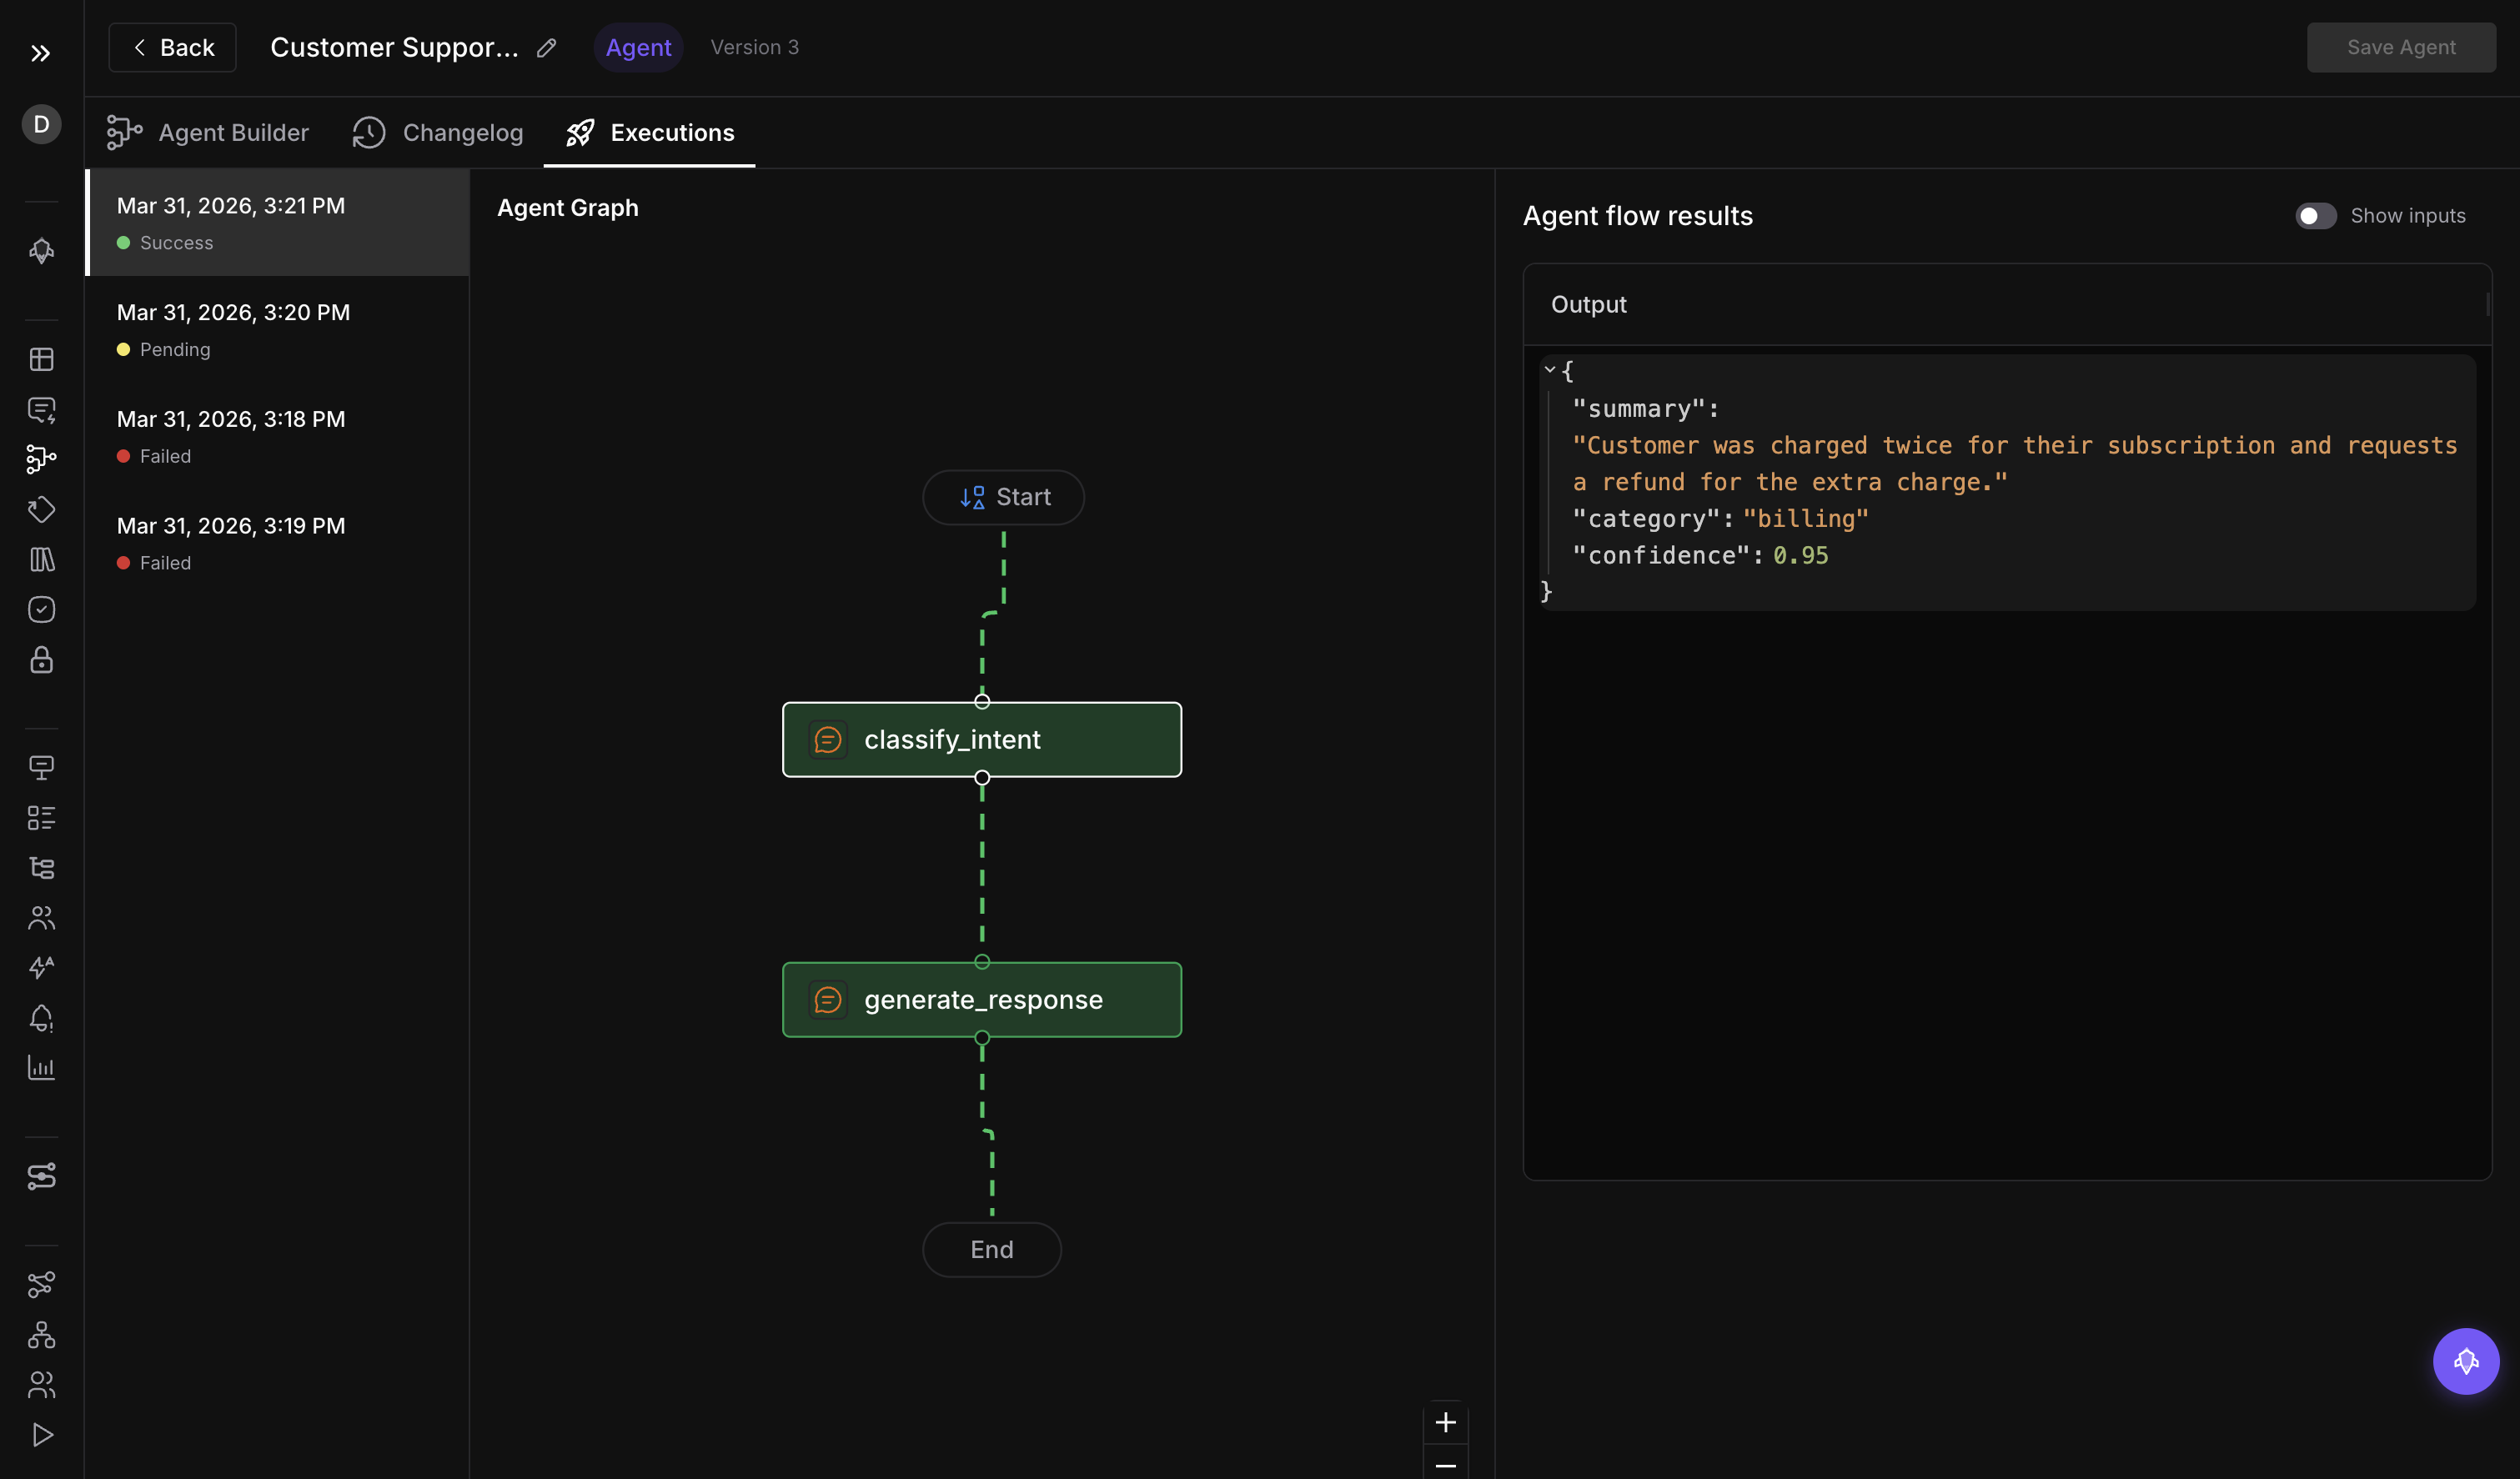Select the successful Mar 31 3:21 PM execution
This screenshot has width=2520, height=1479.
click(x=277, y=222)
